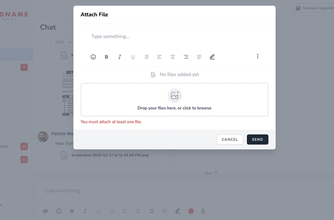Click the Schedule Appointment button
The height and width of the screenshot is (220, 334).
pos(314,8)
